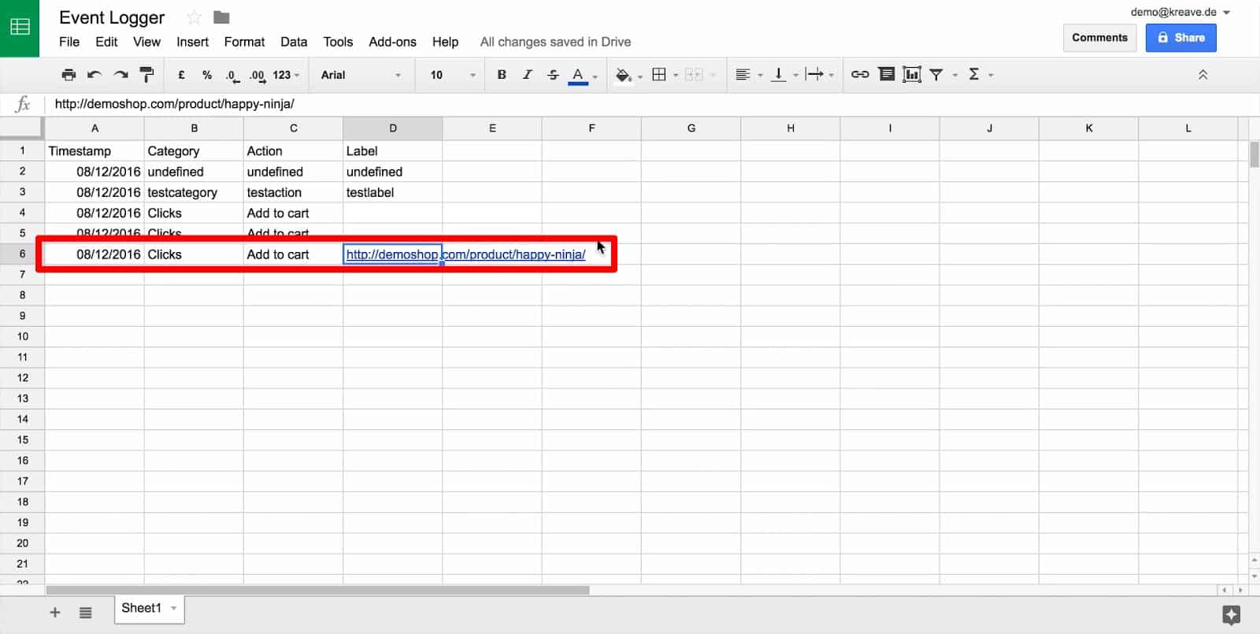The width and height of the screenshot is (1260, 634).
Task: Click the Print icon
Action: coord(69,75)
